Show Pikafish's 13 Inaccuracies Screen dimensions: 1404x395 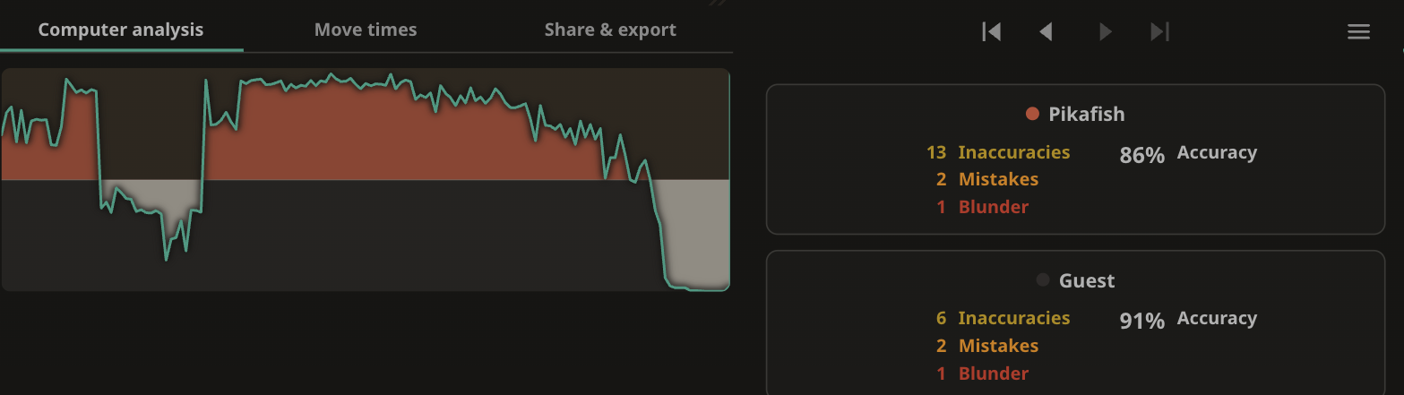point(998,152)
